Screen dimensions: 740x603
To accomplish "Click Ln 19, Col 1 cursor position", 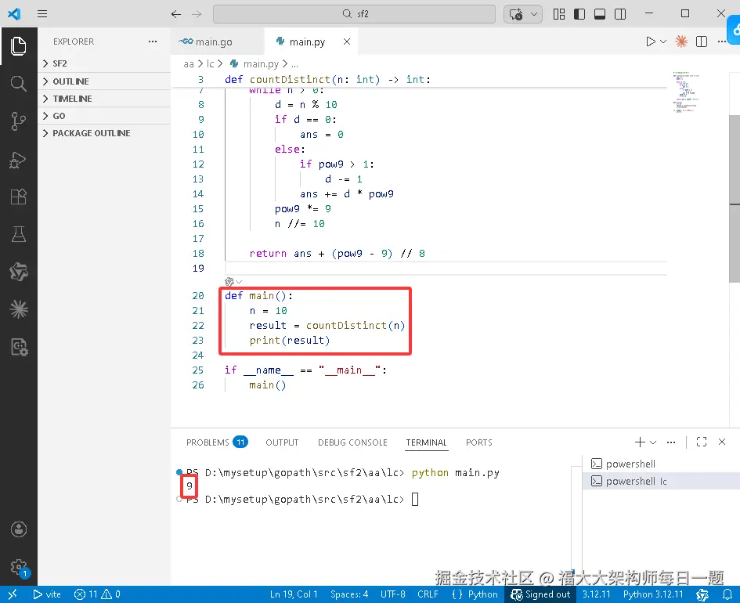I will pos(294,594).
